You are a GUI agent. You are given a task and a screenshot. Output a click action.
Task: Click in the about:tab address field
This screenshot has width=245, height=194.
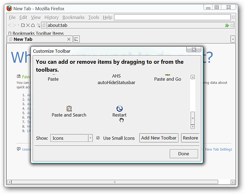[135, 25]
